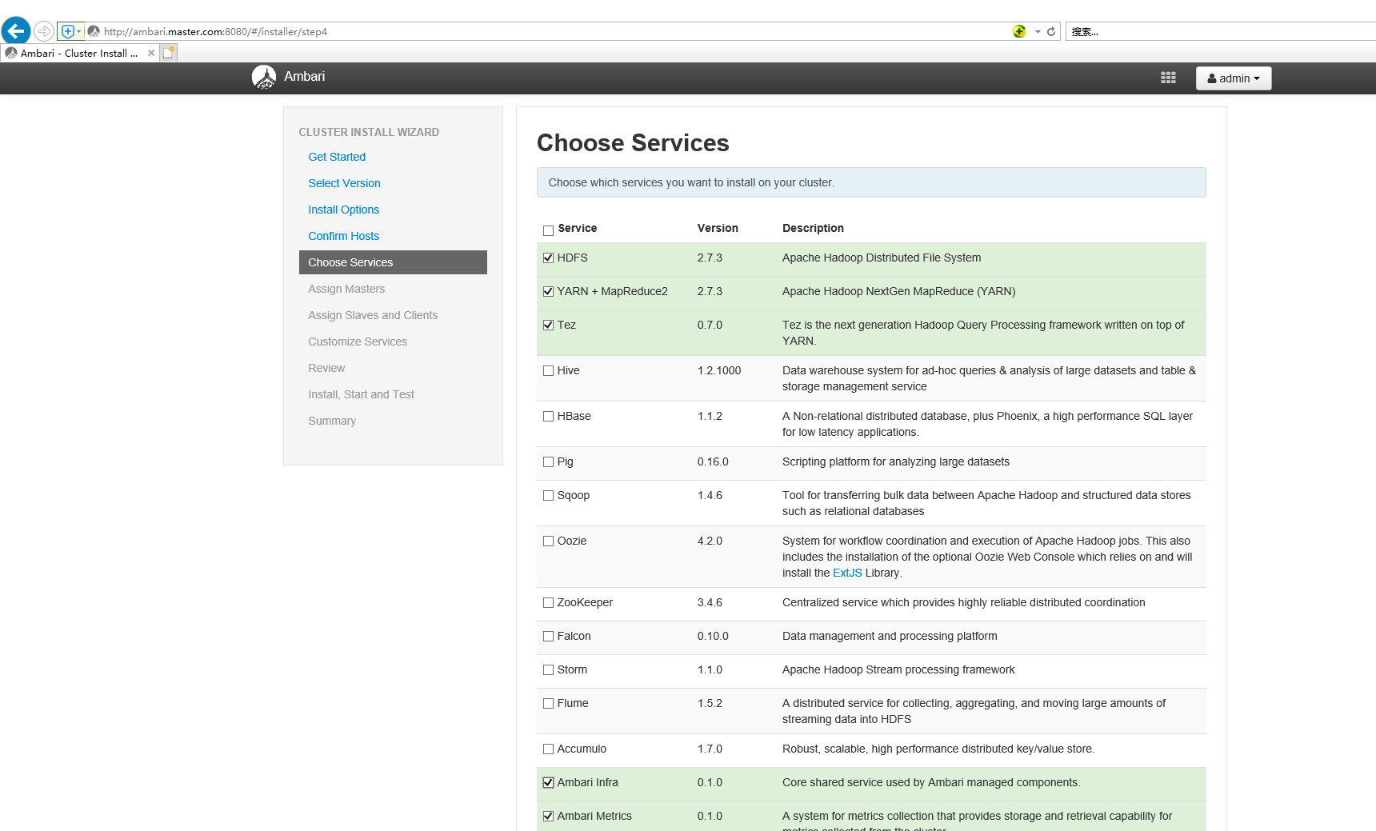The image size is (1376, 831).
Task: Uncheck the Tez service checkbox
Action: 548,325
